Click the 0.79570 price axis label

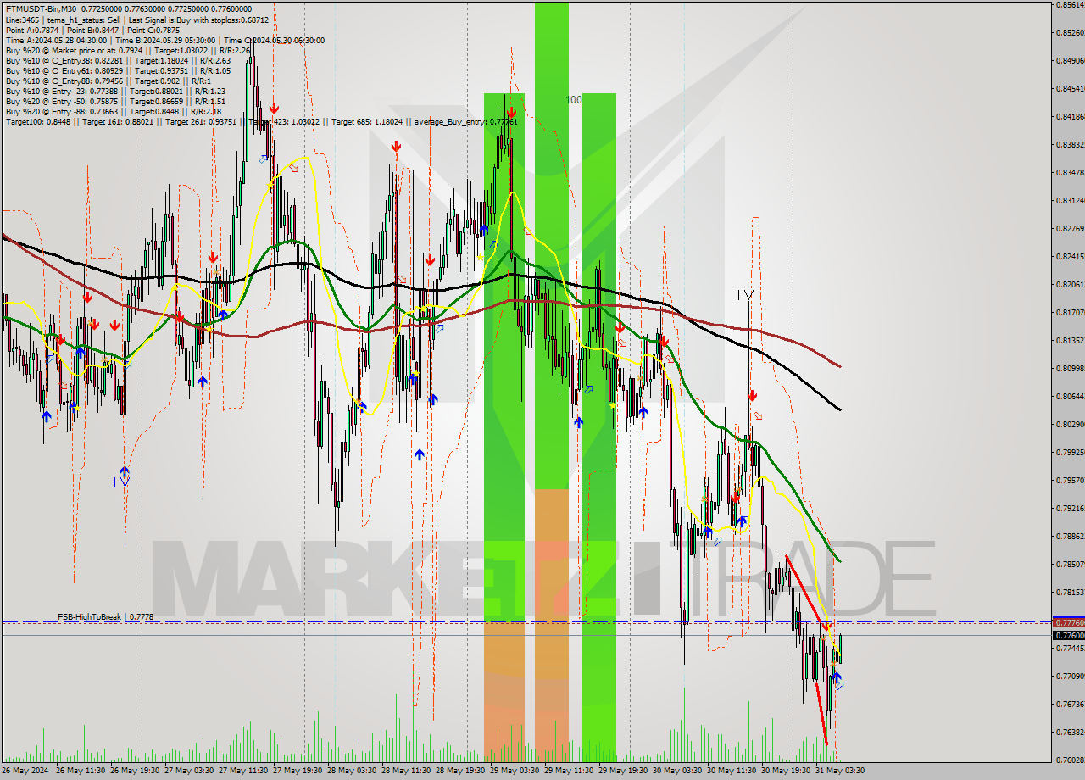pos(1070,481)
